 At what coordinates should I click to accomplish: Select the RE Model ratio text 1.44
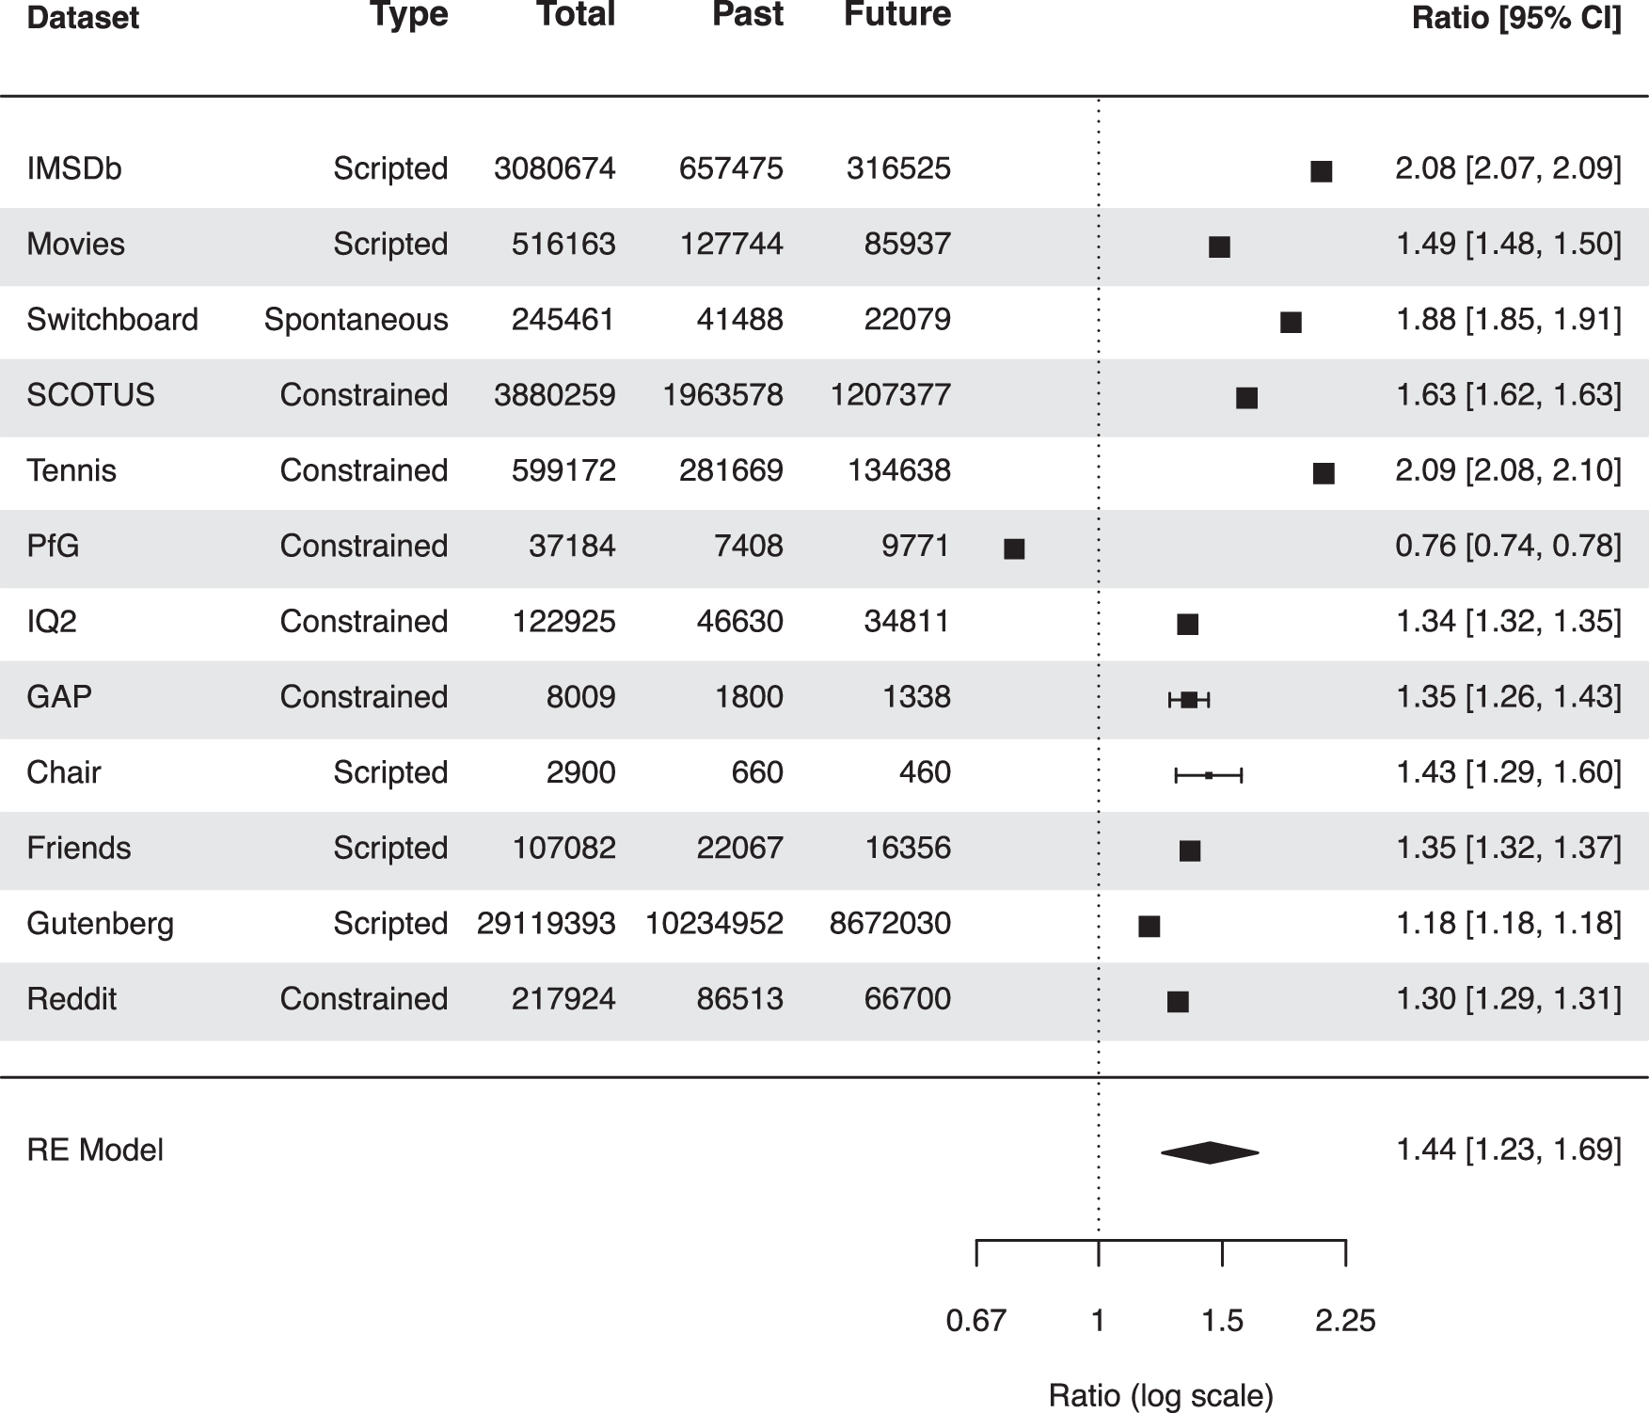1426,1150
